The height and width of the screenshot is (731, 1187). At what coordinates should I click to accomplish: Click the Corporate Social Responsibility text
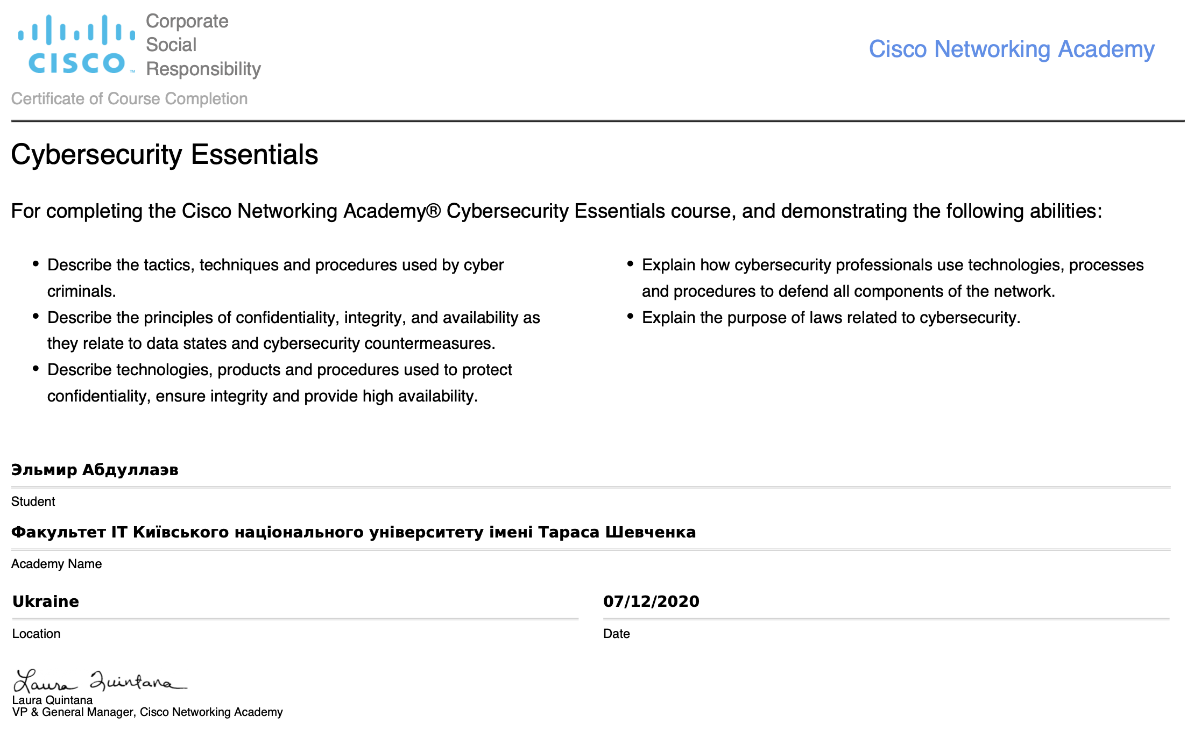[x=203, y=45]
